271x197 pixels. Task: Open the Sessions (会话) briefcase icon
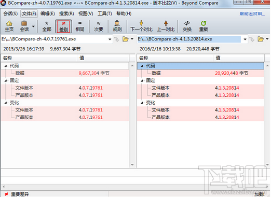coord(24,26)
